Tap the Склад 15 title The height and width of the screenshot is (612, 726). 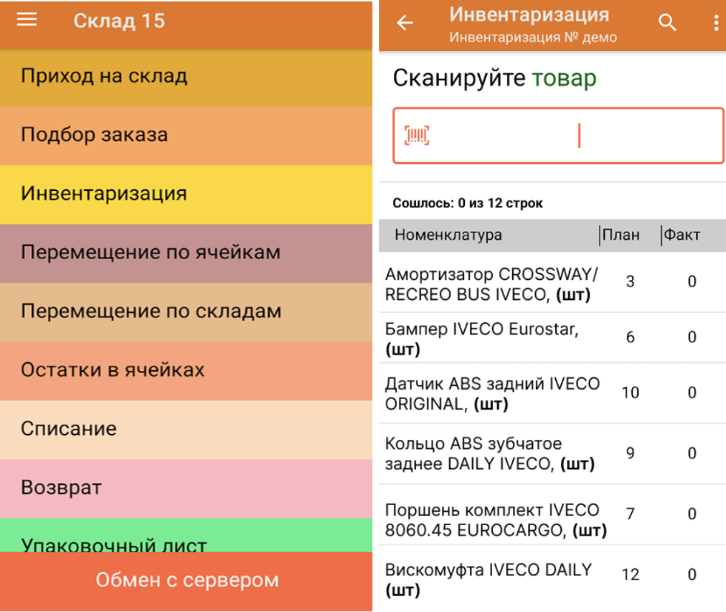(119, 21)
